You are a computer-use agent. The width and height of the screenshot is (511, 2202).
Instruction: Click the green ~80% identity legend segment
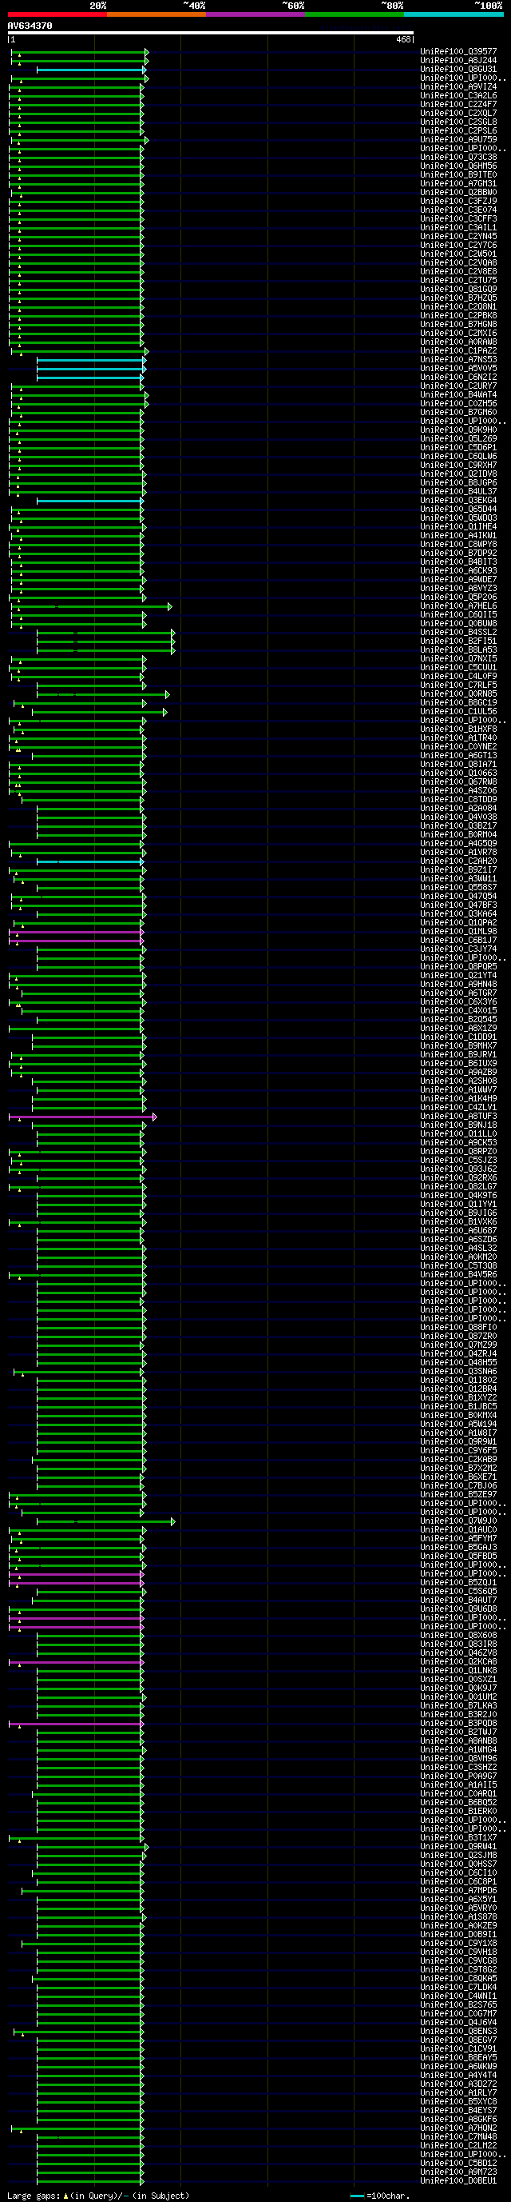click(354, 14)
